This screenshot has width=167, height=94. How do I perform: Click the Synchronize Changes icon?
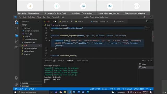click(26, 89)
